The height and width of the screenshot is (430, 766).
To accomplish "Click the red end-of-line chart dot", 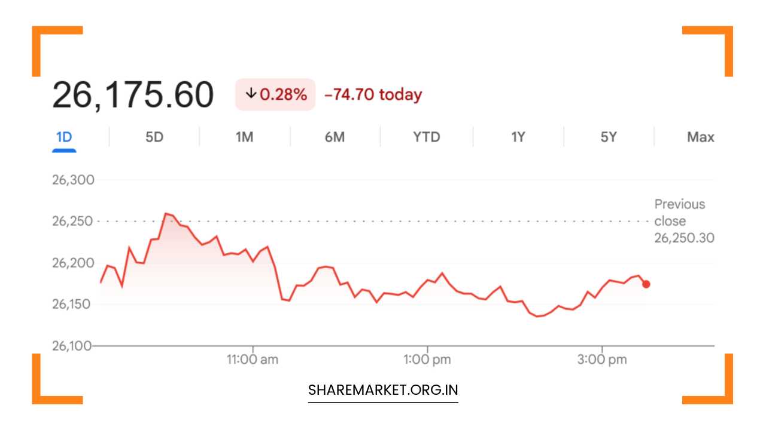I will coord(646,284).
